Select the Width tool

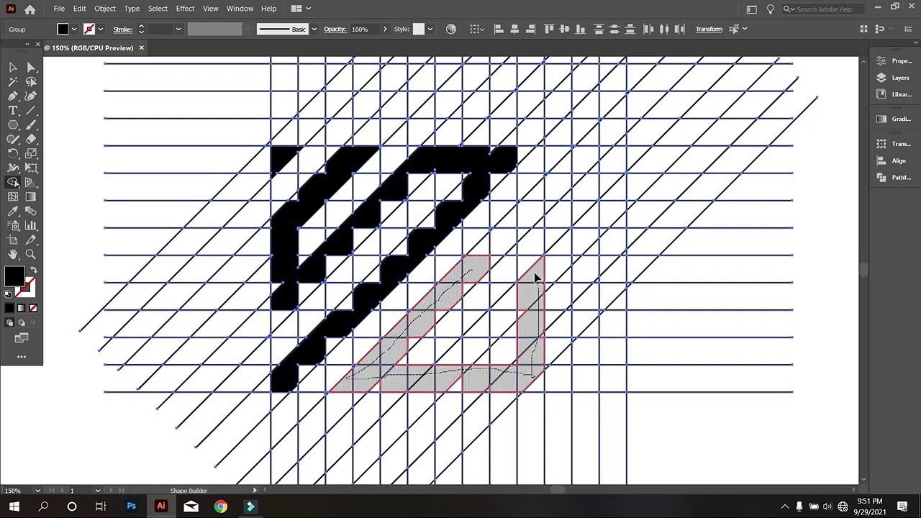[x=13, y=168]
